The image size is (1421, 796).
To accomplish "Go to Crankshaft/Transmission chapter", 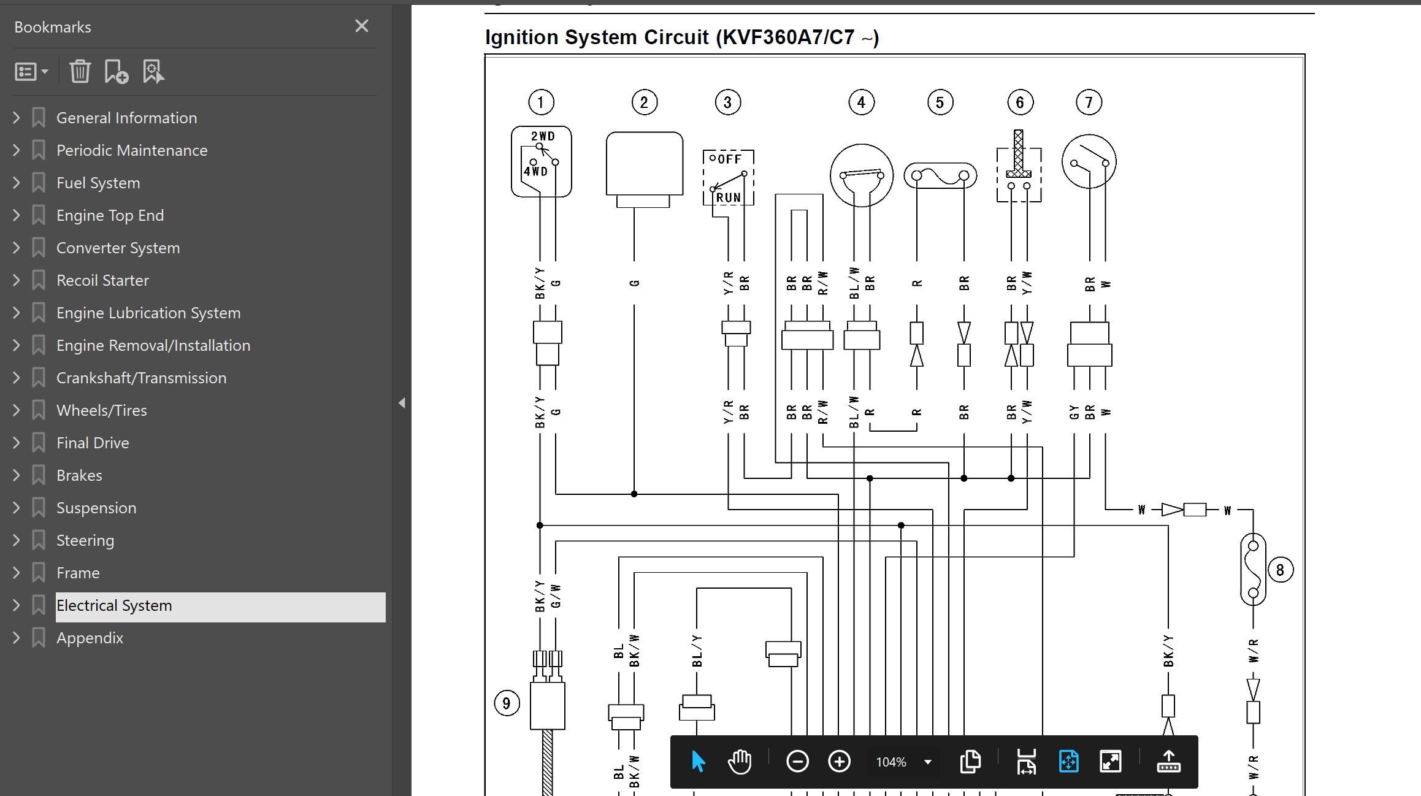I will tap(141, 378).
